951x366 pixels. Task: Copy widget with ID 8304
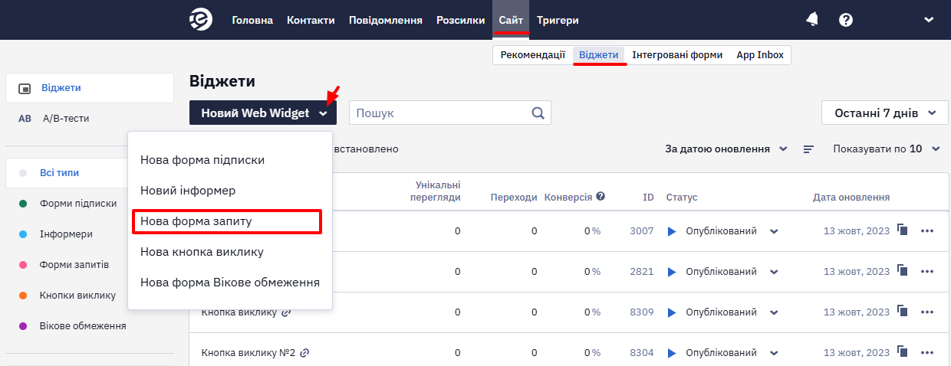[903, 351]
